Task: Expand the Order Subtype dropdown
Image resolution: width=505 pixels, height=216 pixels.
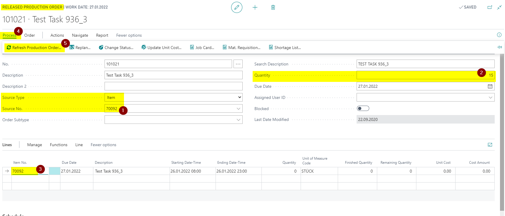Action: pyautogui.click(x=238, y=120)
